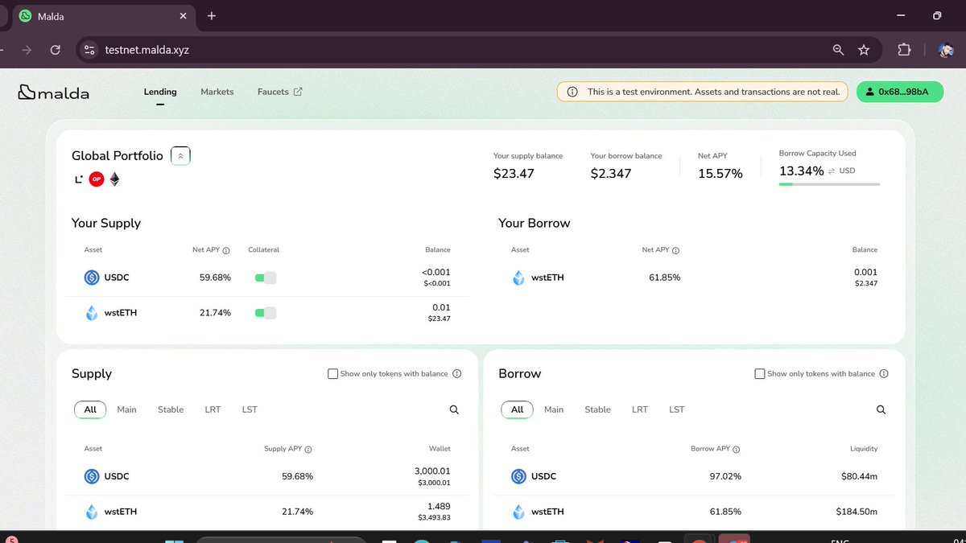Click the site information icon in address bar
The image size is (966, 543).
90,50
